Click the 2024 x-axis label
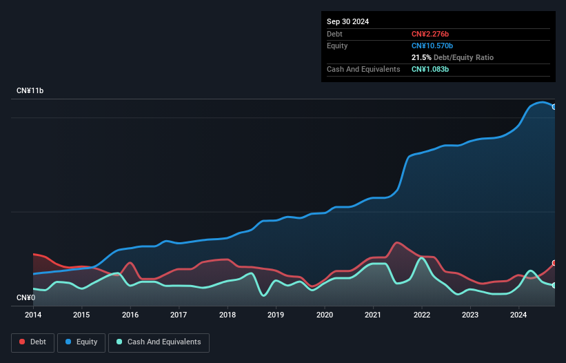The image size is (566, 363). click(518, 315)
